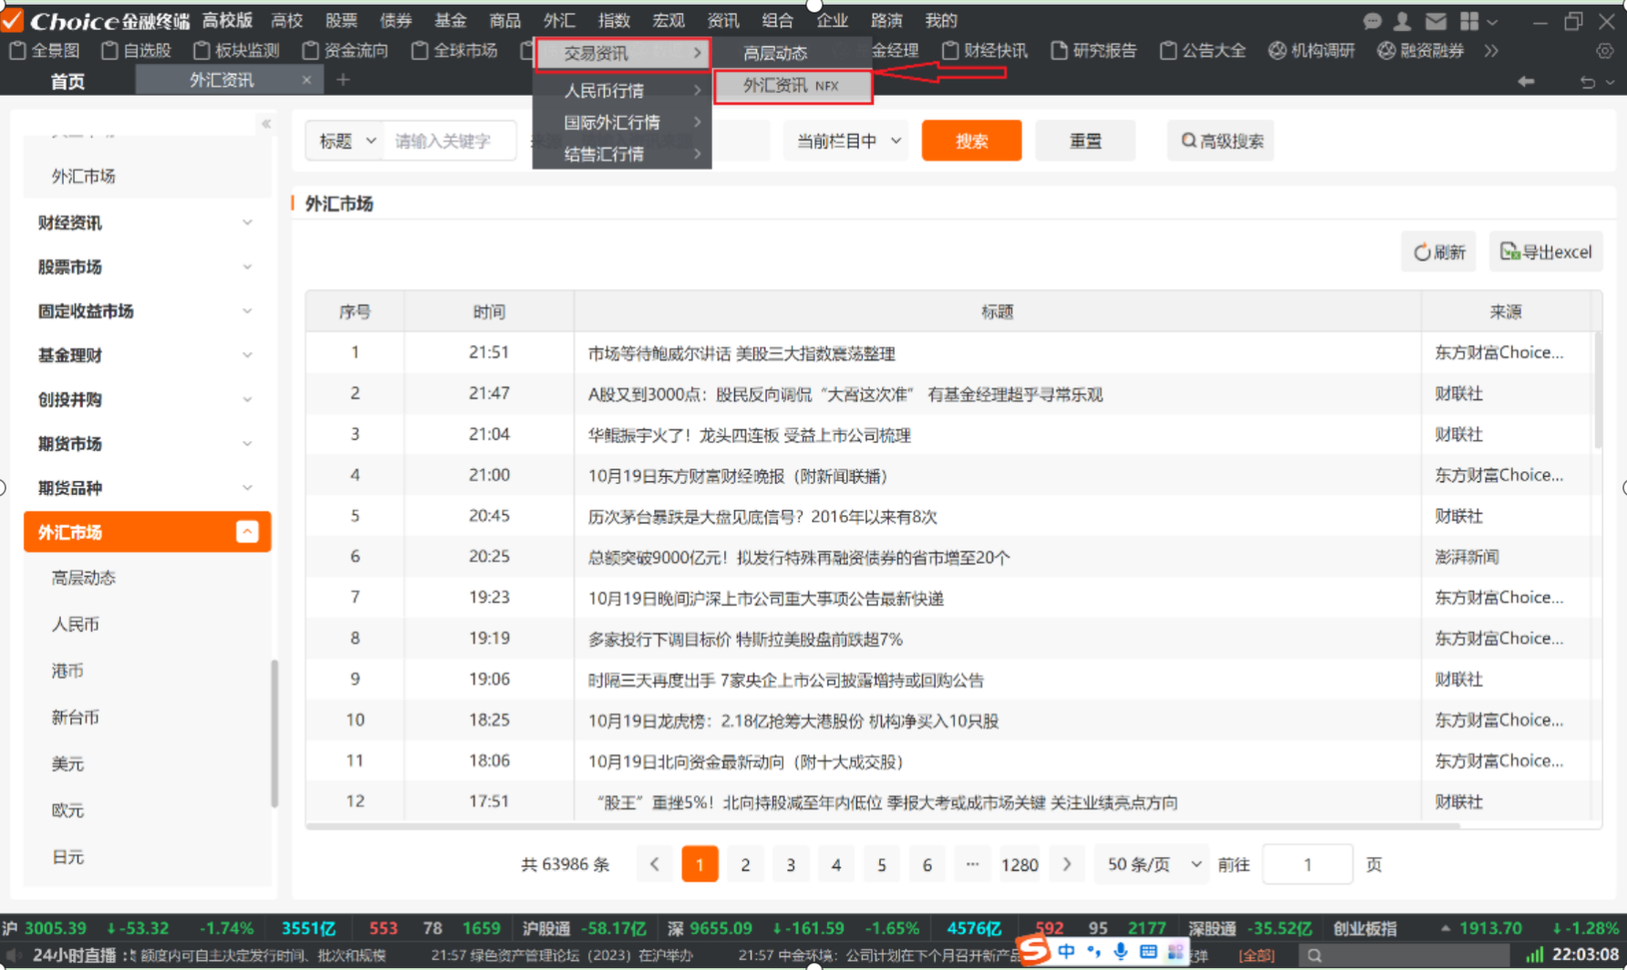The image size is (1627, 970).
Task: Collapse the 外汇市场 sidebar section
Action: point(247,532)
